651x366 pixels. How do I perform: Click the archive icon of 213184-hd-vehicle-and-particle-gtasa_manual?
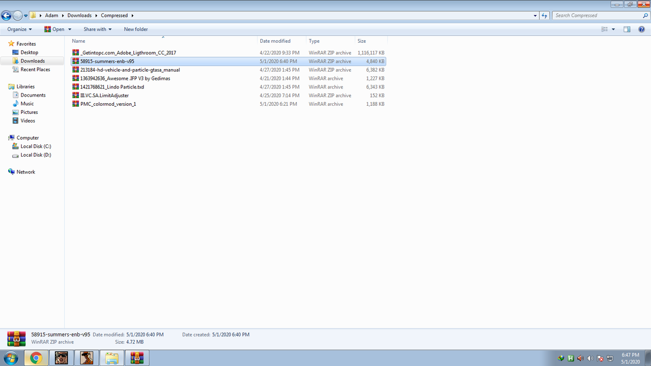[x=76, y=70]
